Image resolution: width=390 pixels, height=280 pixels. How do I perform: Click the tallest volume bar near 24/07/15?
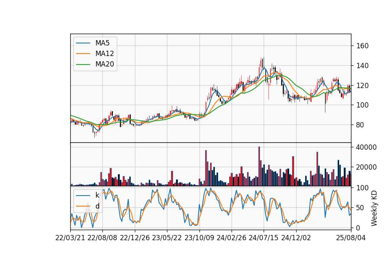click(x=259, y=166)
